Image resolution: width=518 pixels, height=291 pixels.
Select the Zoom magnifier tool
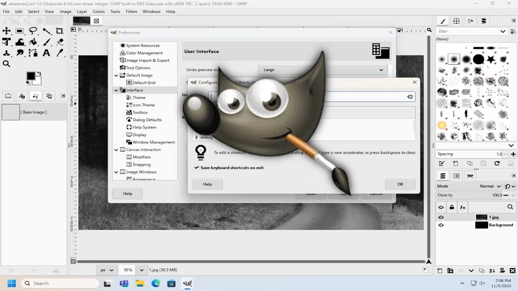coord(6,64)
